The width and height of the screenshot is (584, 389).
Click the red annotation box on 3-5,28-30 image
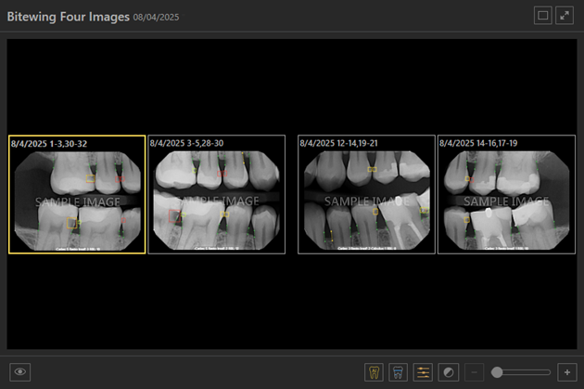[174, 216]
